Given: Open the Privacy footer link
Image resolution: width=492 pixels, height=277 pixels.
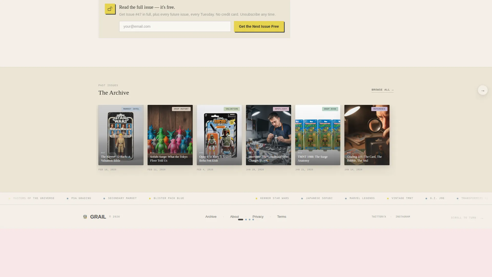Looking at the screenshot, I should [x=258, y=217].
